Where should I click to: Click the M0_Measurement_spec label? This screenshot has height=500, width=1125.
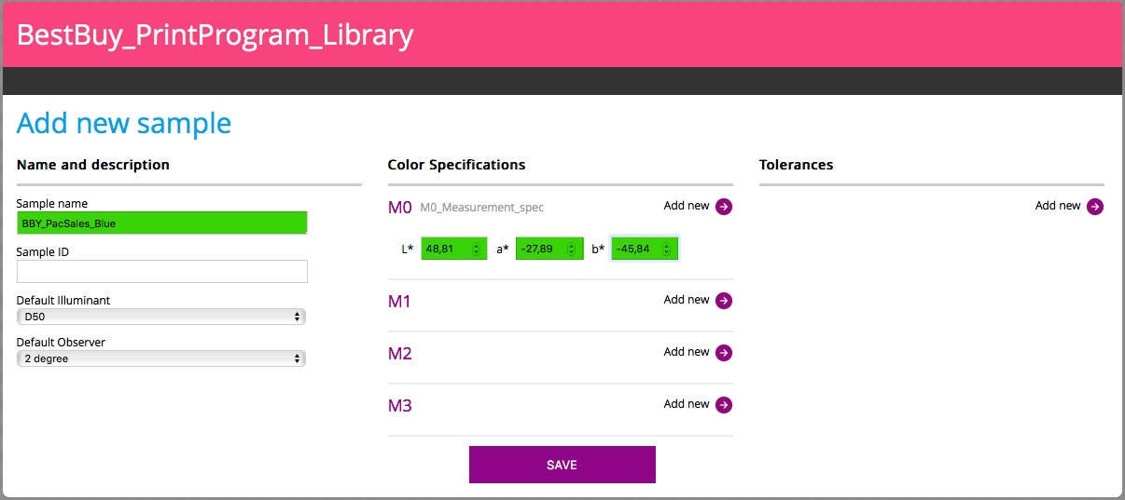[x=481, y=208]
